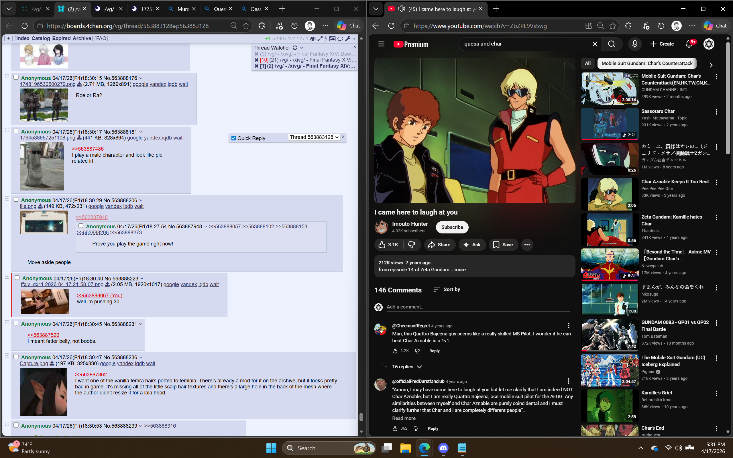Like the @CheemsofRegret comment
Screen dimensions: 733x458
(x=395, y=351)
